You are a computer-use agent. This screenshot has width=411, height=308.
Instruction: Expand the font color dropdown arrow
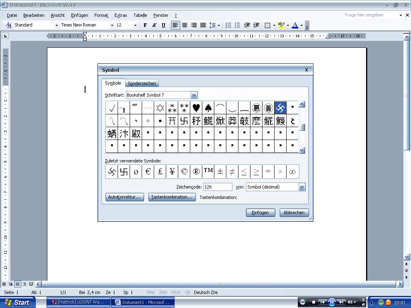(x=302, y=25)
